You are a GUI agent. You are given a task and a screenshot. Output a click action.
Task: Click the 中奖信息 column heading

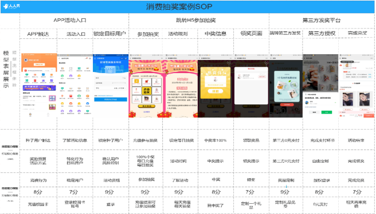point(216,34)
